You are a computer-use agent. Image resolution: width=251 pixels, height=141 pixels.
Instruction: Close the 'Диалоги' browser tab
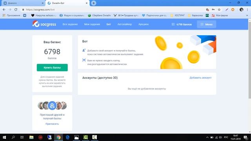pyautogui.click(x=43, y=3)
